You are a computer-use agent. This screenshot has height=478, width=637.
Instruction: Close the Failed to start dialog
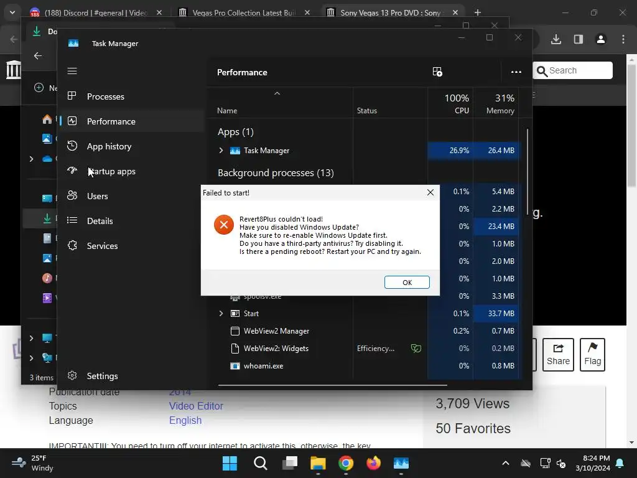coord(430,193)
